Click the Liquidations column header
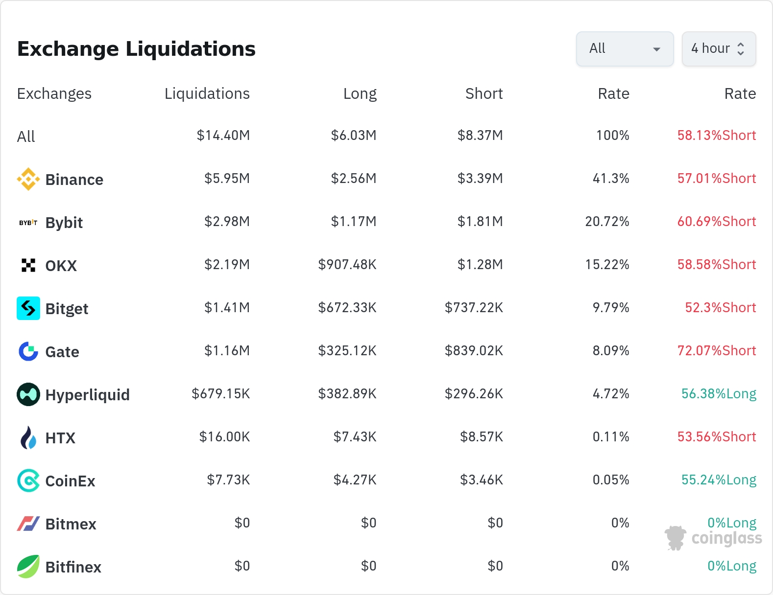 pyautogui.click(x=207, y=93)
